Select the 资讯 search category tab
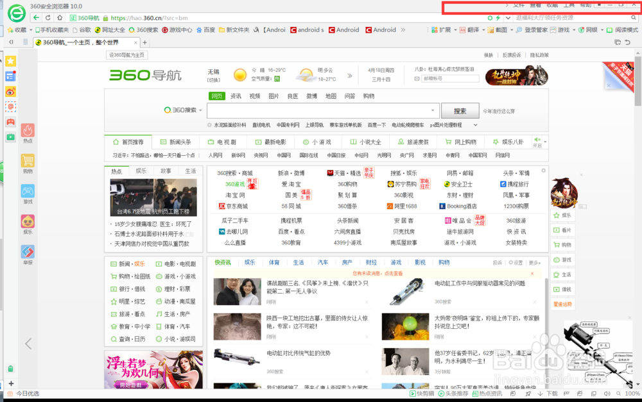The height and width of the screenshot is (402, 642). 236,96
